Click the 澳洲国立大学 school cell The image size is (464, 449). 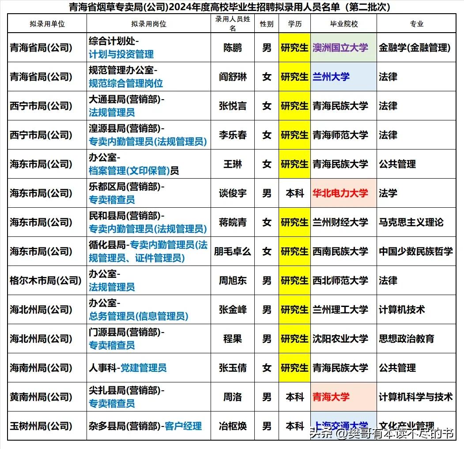tap(343, 48)
